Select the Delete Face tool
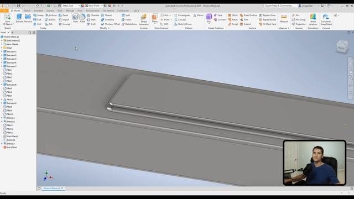354x199 pixels. coord(129,24)
